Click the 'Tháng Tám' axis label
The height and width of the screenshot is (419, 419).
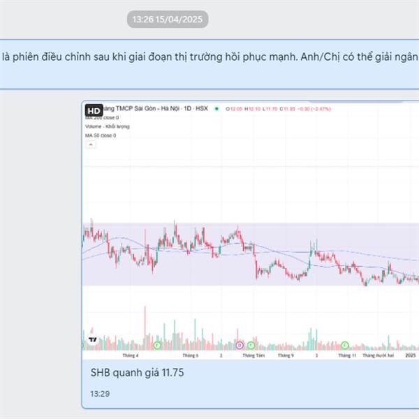[253, 355]
